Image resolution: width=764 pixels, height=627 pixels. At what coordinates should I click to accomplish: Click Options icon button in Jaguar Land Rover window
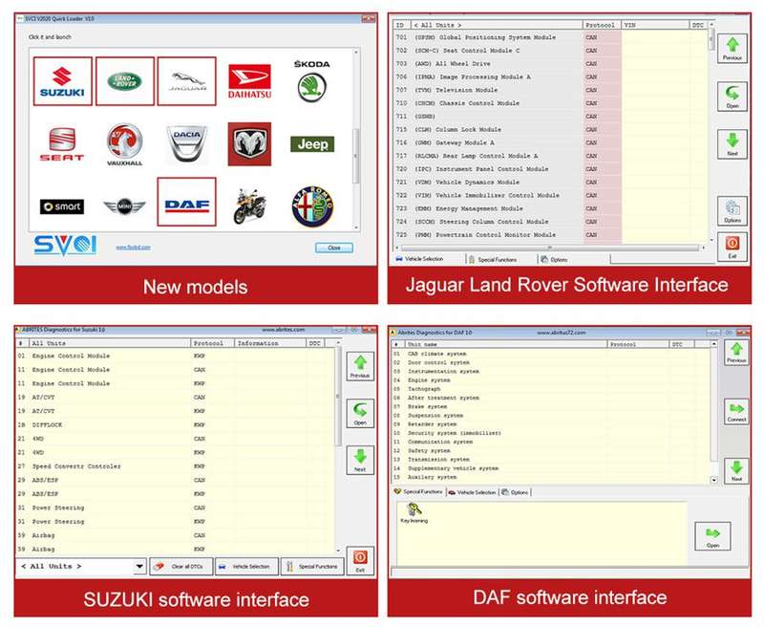(x=732, y=210)
